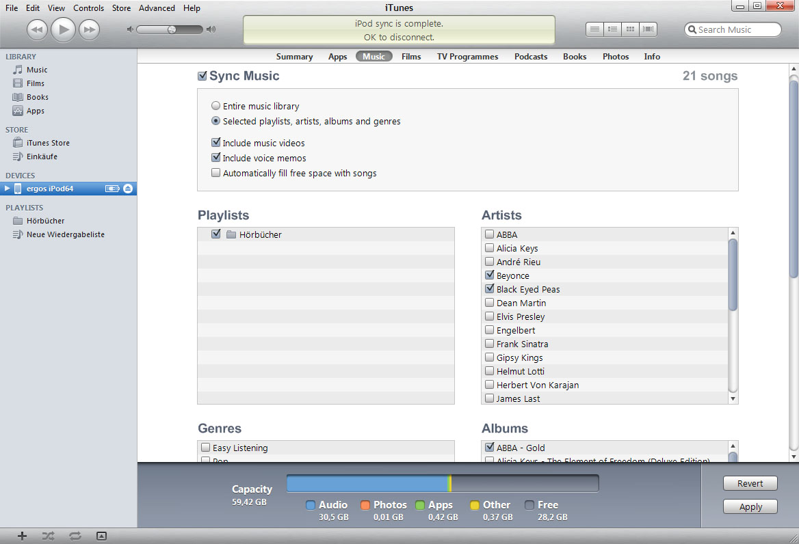
Task: Switch to the Summary tab
Action: [295, 57]
